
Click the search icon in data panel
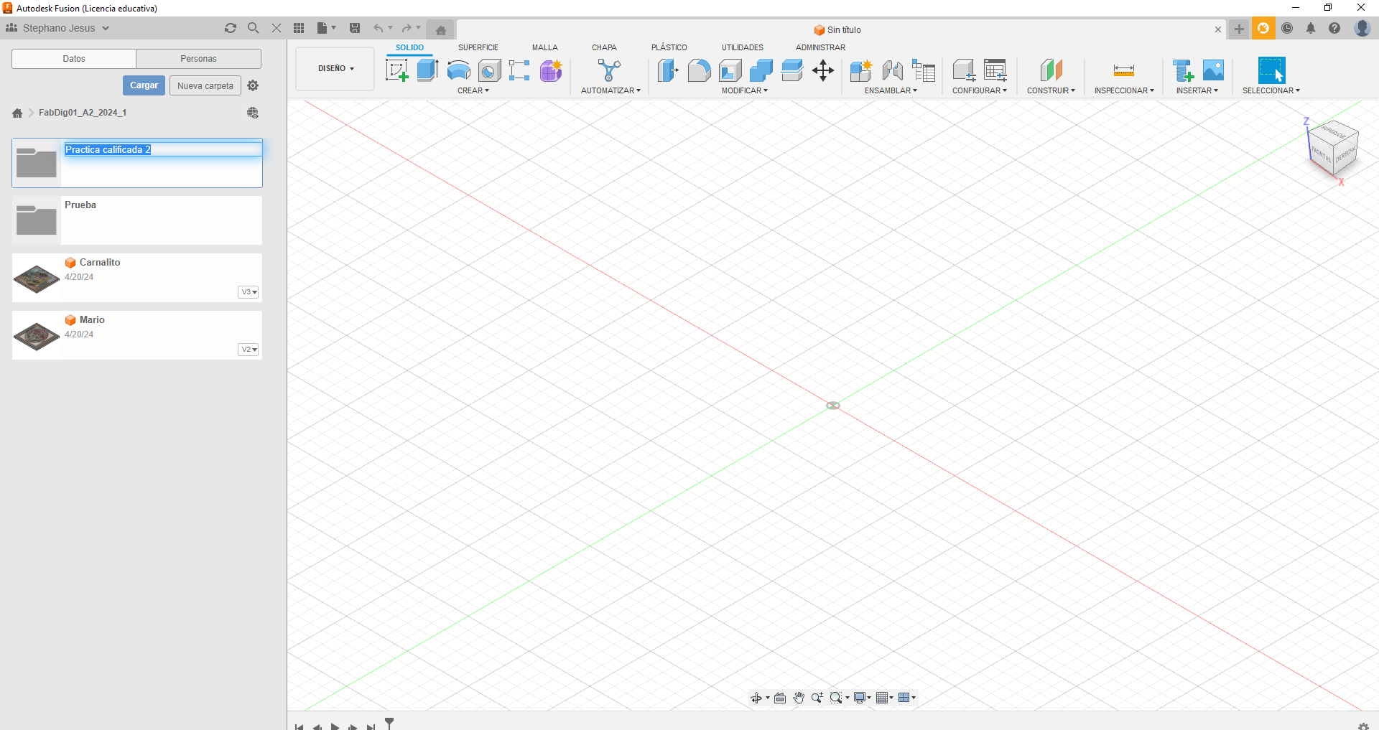tap(254, 28)
